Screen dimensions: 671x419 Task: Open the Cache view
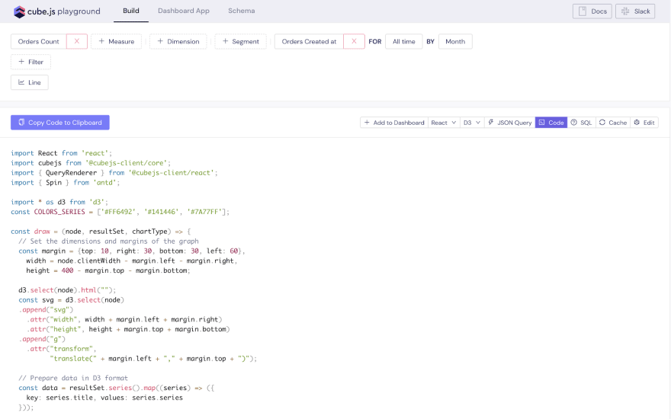[612, 123]
